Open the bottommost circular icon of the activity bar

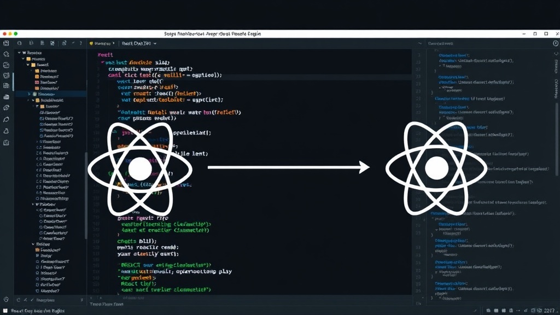point(6,300)
